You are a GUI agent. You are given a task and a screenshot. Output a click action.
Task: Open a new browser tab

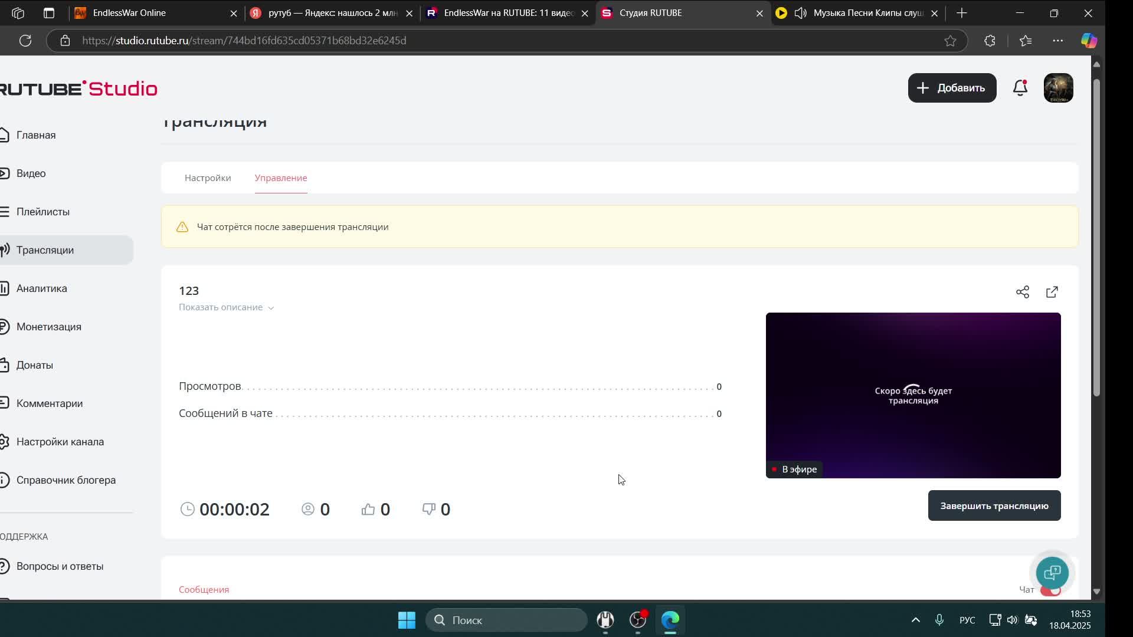[x=962, y=13]
